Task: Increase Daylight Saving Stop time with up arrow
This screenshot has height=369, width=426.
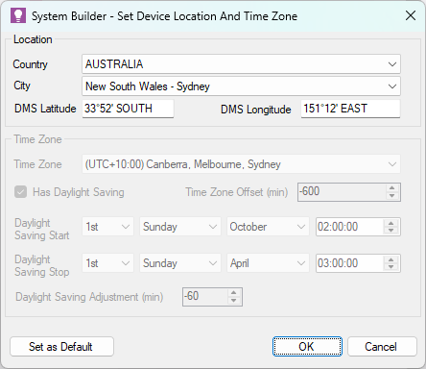Action: tap(391, 259)
